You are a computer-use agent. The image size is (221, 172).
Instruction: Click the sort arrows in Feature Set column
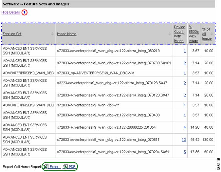[x=52, y=34]
